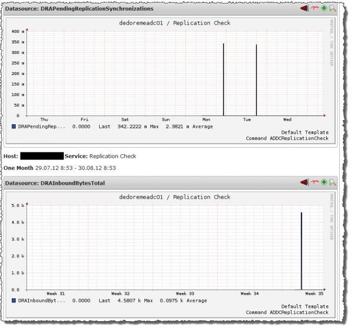
Task: Add DRAInboundBytesTotal graph via green plus icon
Action: [324, 183]
